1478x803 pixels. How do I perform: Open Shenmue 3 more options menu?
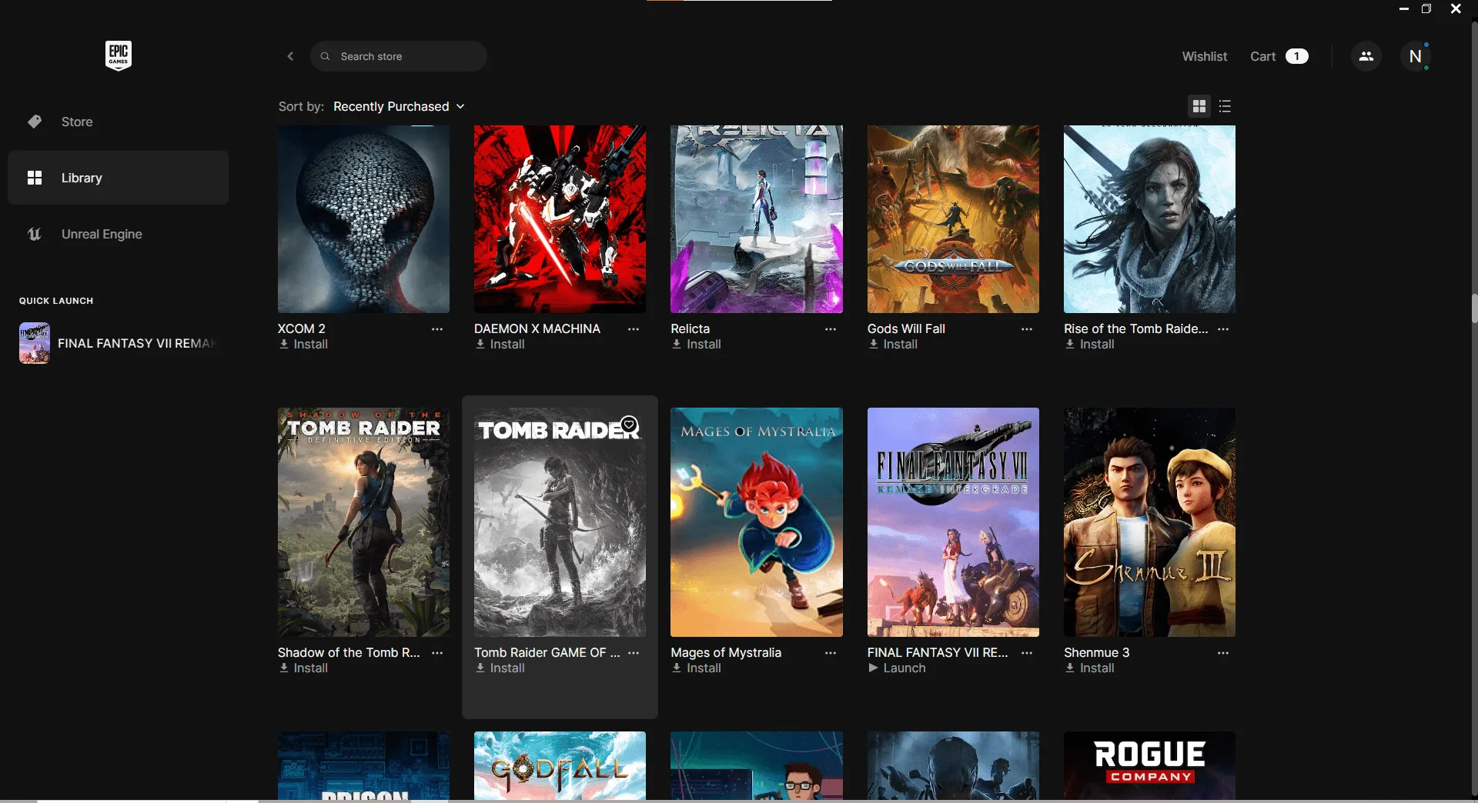tap(1223, 653)
